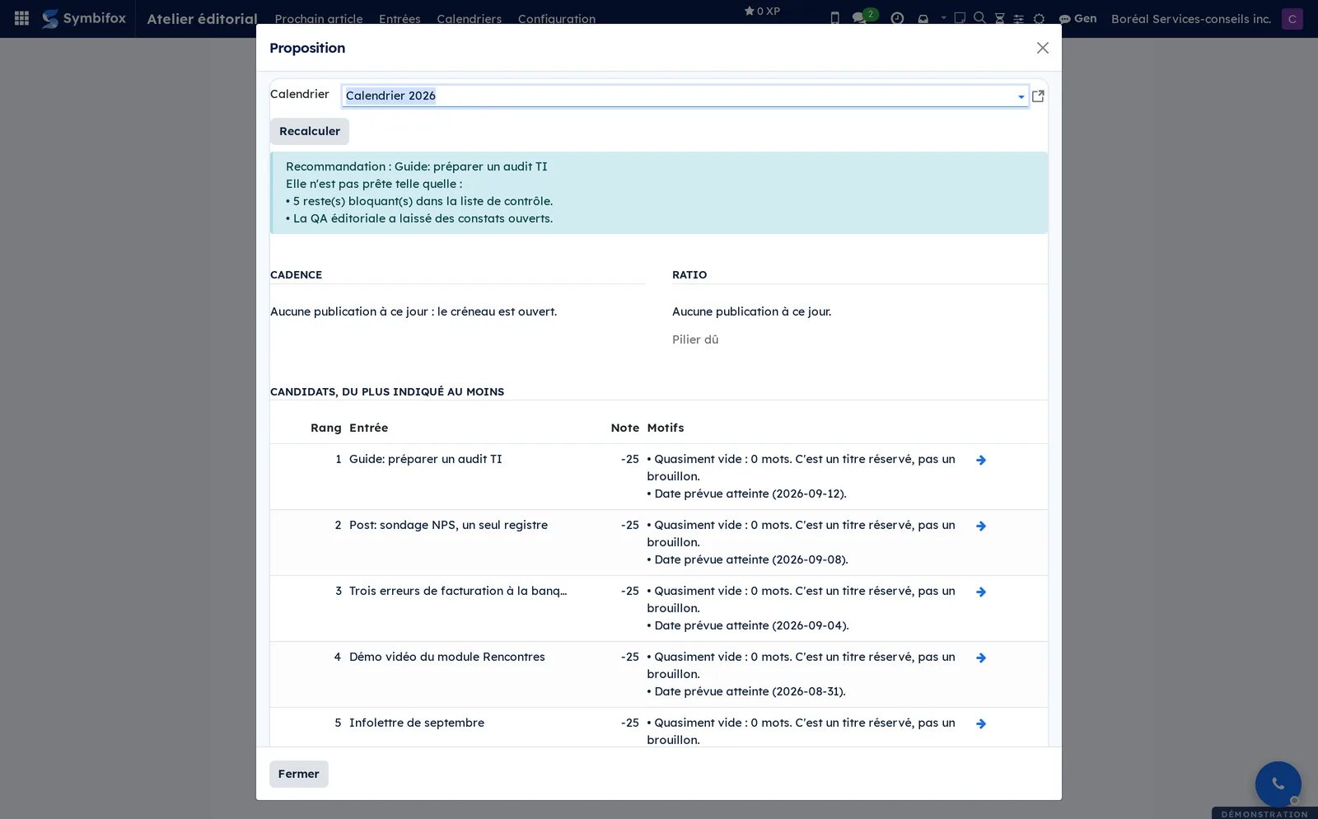Open the Gen chat button
The width and height of the screenshot is (1318, 819).
[1077, 18]
